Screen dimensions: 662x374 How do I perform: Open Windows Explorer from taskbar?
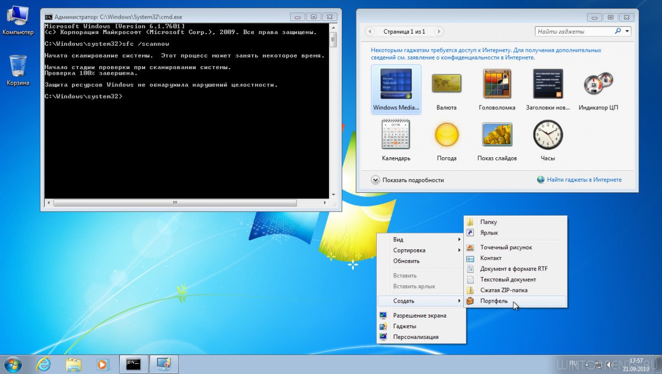click(74, 364)
